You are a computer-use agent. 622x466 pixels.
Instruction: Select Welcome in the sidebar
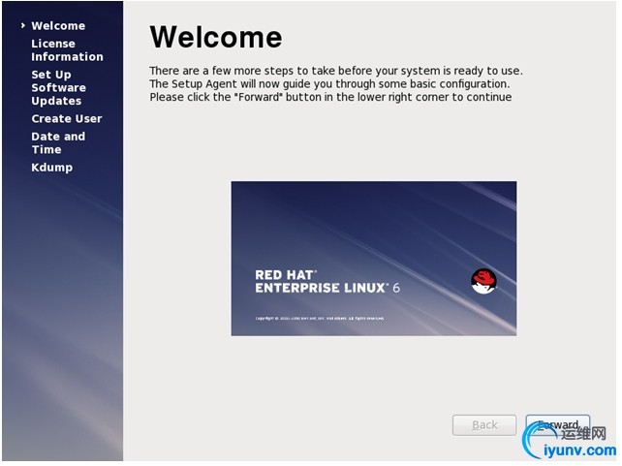click(x=58, y=26)
